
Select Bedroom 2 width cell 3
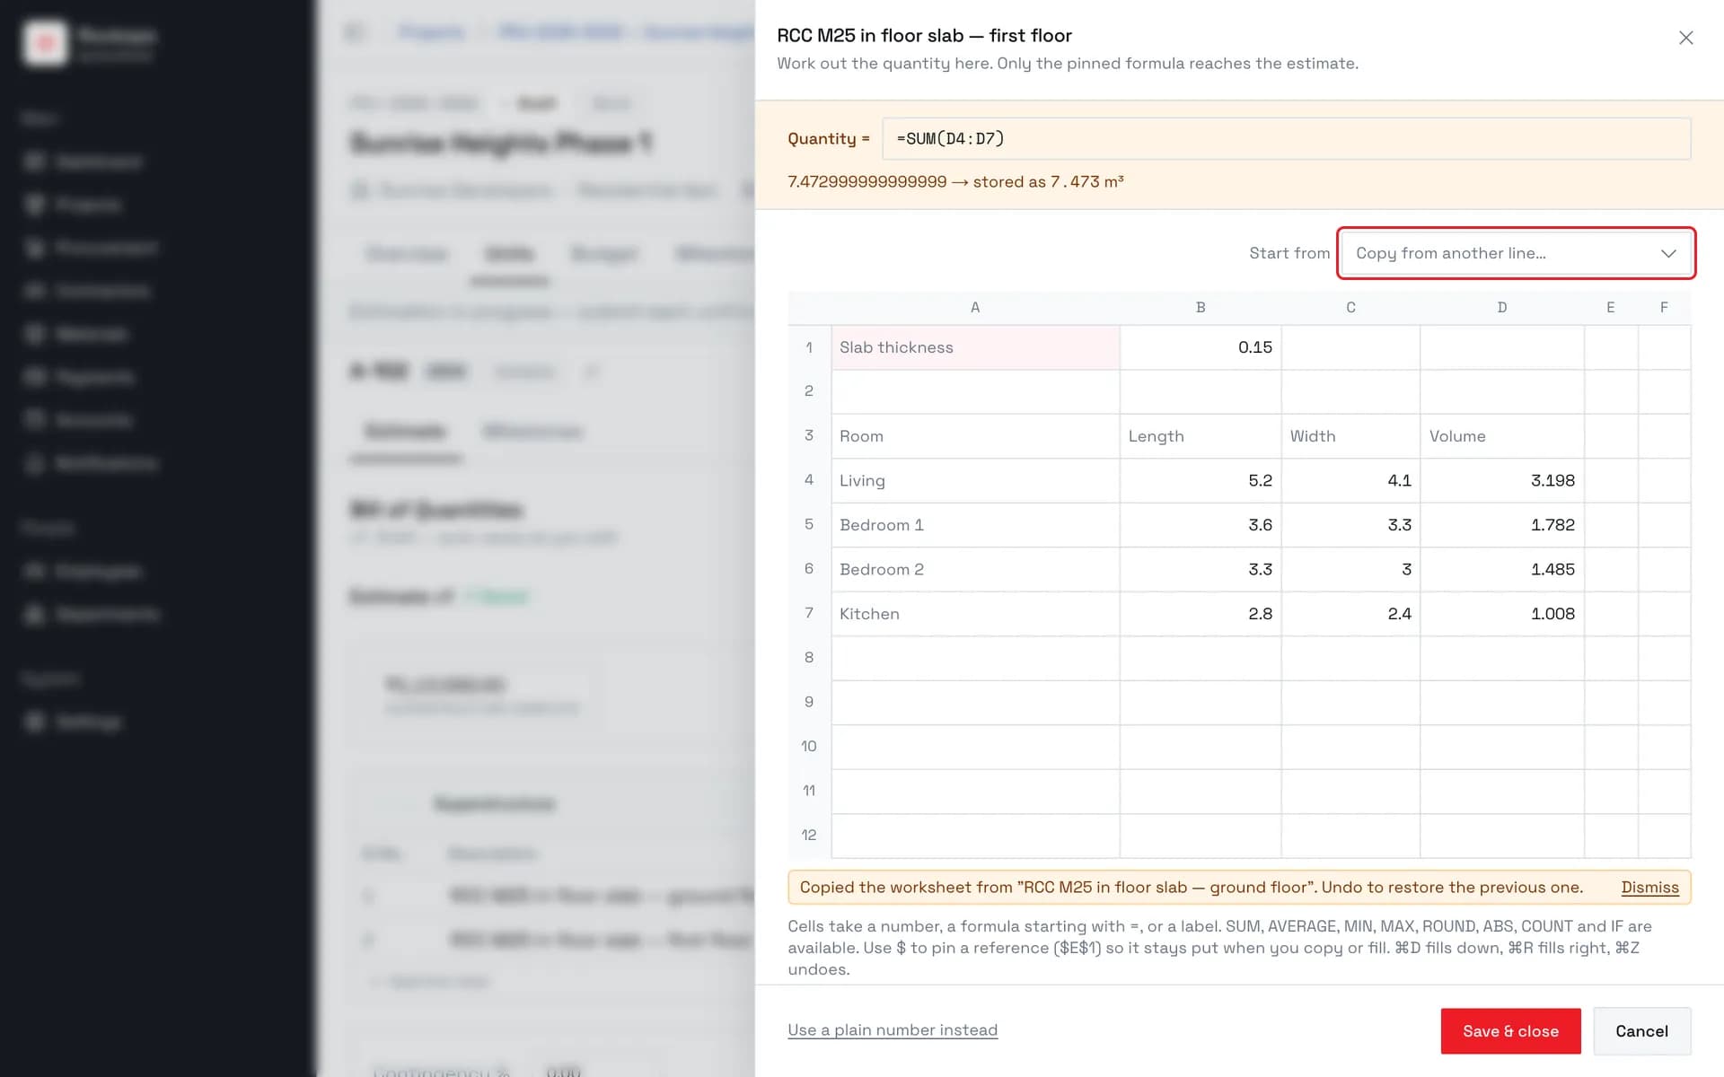click(x=1350, y=570)
